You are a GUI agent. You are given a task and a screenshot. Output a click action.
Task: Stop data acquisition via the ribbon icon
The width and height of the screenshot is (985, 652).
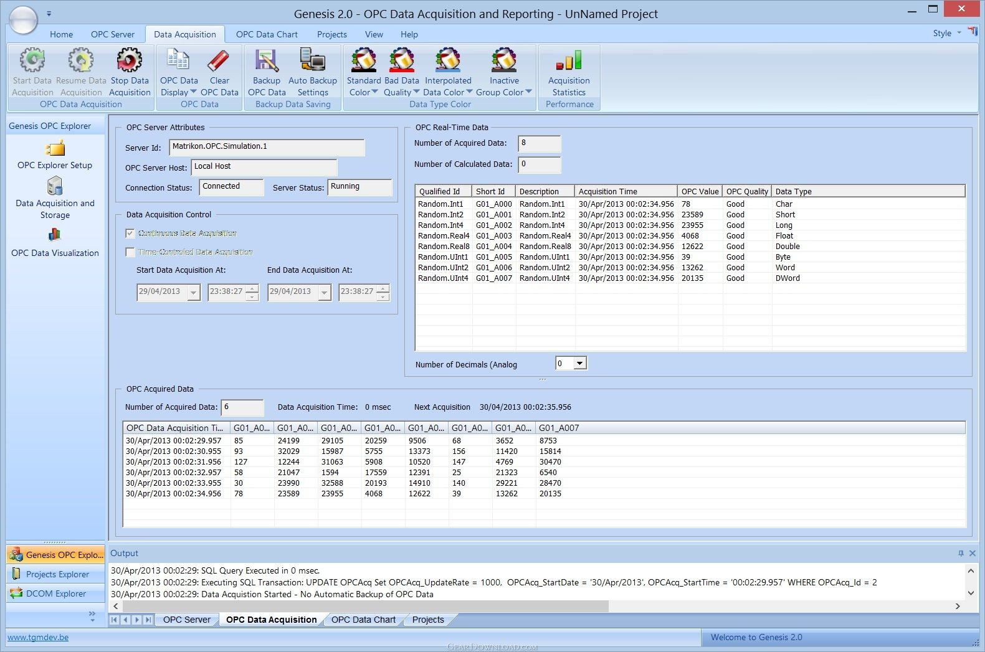[130, 60]
